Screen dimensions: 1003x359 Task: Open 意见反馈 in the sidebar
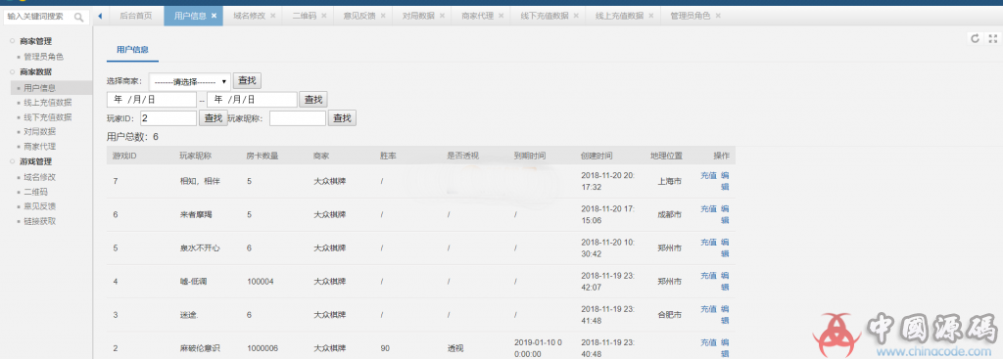39,206
